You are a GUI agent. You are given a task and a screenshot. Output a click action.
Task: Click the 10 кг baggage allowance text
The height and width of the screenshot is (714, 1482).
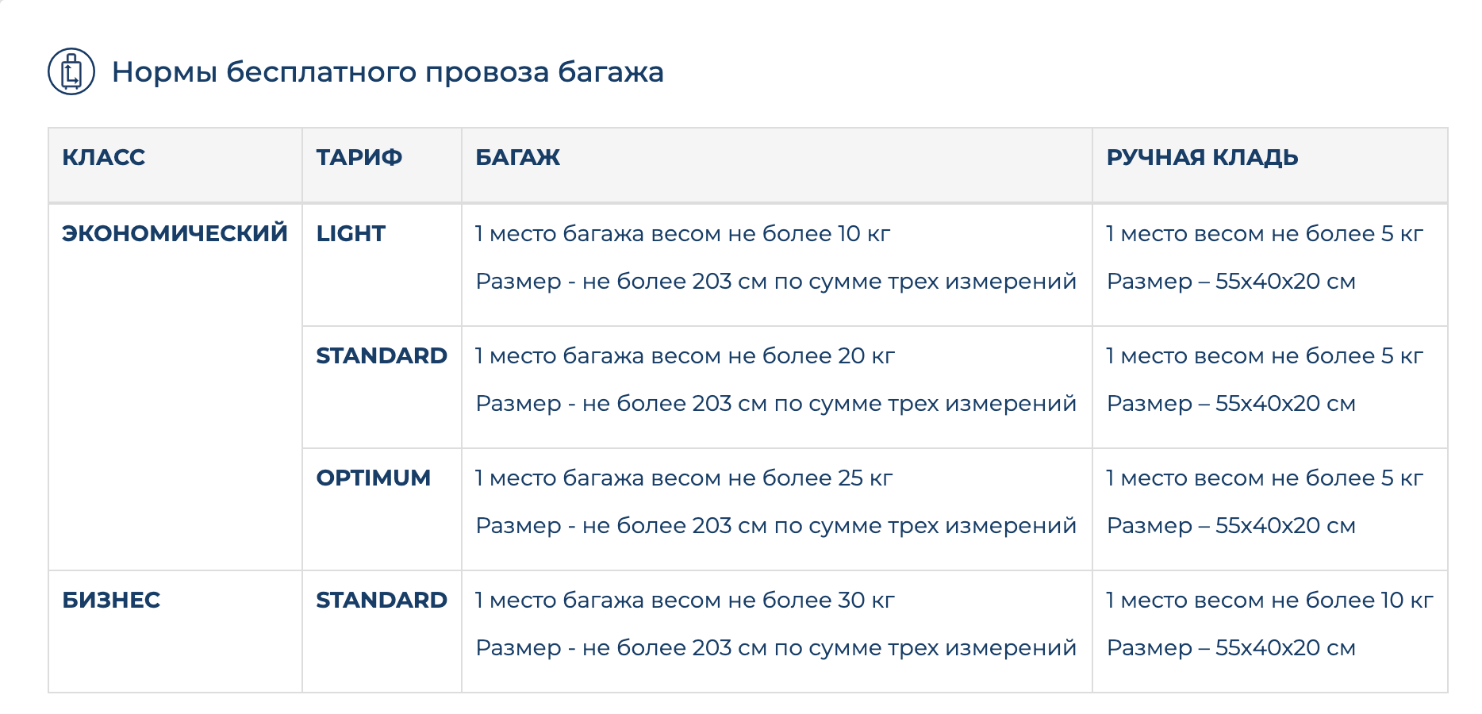pyautogui.click(x=682, y=233)
